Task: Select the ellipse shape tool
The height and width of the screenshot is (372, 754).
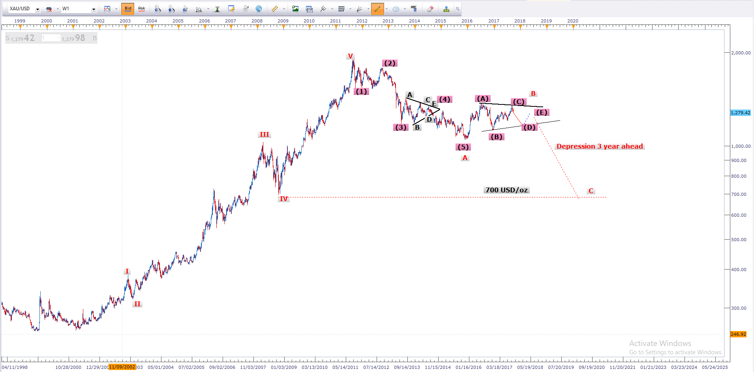Action: (396, 9)
